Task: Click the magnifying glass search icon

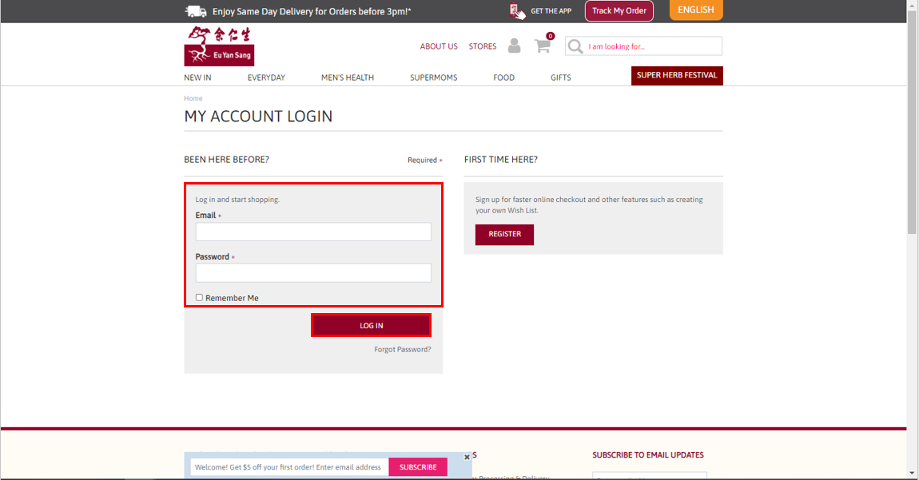Action: click(575, 46)
